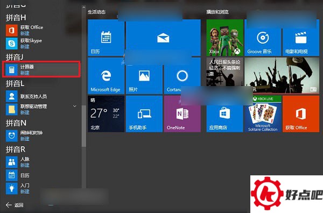Open the Contact Support person icon
This screenshot has height=213, width=323.
pyautogui.click(x=11, y=96)
